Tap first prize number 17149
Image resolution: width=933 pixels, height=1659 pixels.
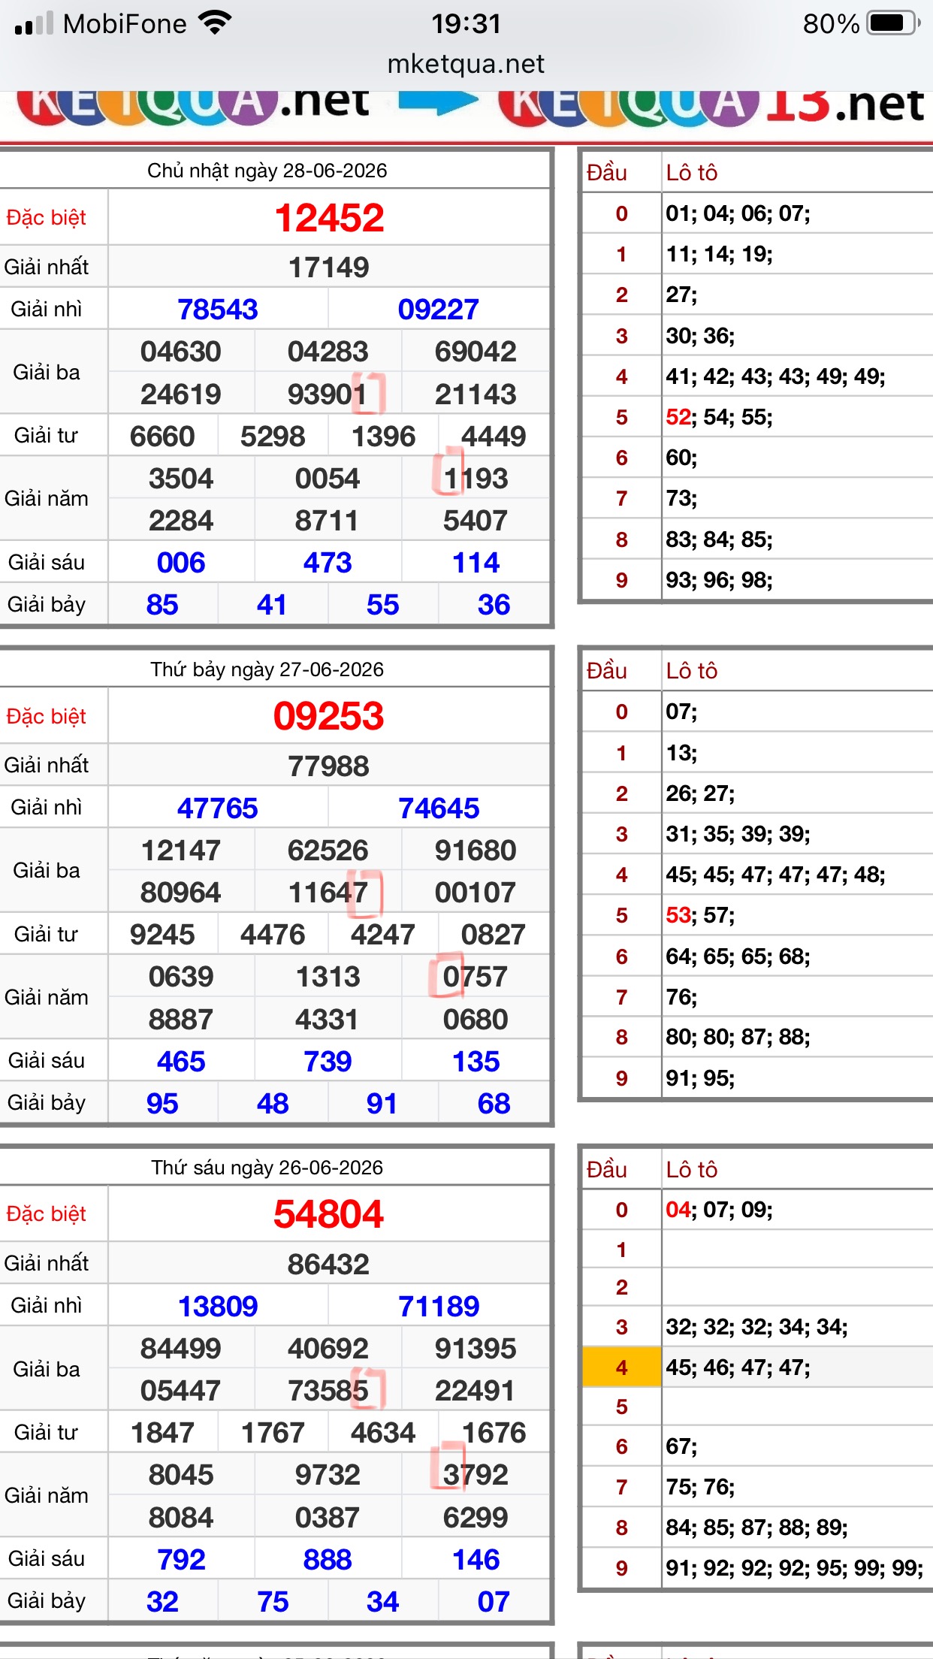[329, 267]
